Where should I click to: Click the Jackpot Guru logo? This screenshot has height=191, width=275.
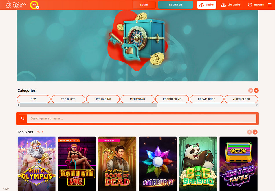pos(16,5)
